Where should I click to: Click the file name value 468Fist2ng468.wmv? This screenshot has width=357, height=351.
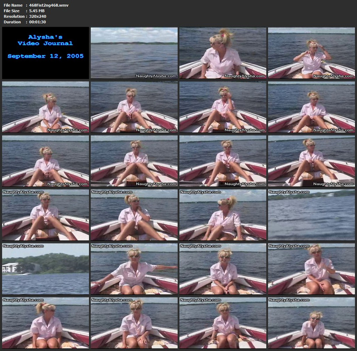[x=49, y=5]
